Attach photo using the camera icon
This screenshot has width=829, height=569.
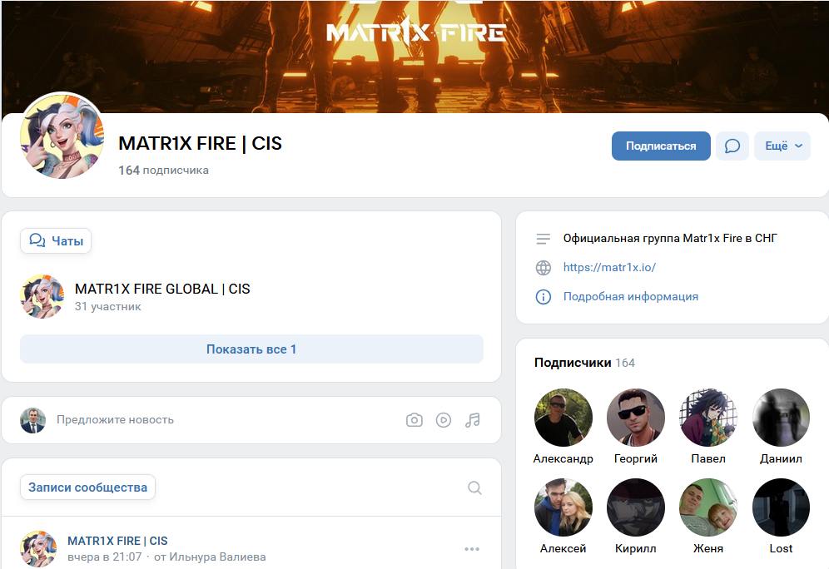414,420
